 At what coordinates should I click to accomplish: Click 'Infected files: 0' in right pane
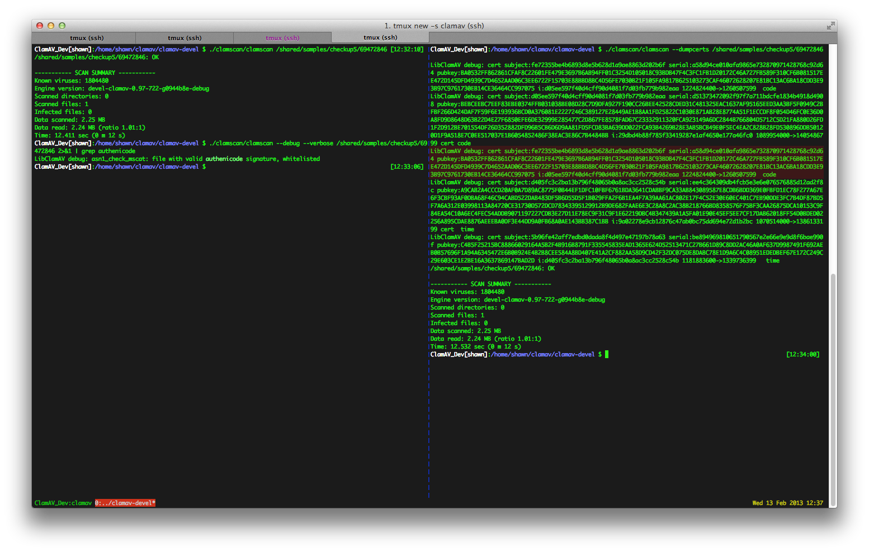pyautogui.click(x=459, y=323)
